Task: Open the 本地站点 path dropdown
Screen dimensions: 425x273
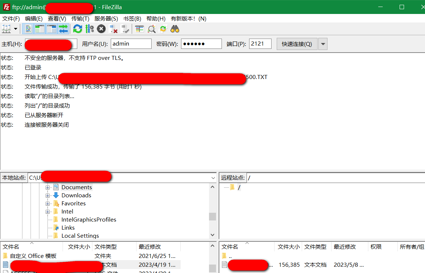Action: (213, 178)
